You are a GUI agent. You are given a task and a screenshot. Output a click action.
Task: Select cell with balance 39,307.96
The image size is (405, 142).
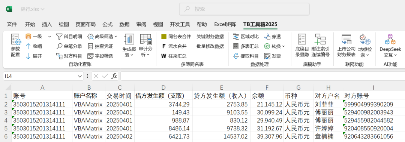tap(267, 136)
